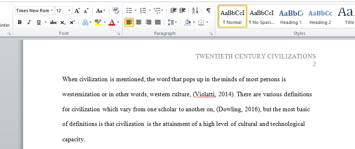Justify the paragraph text
This screenshot has width=355, height=149.
point(158,22)
